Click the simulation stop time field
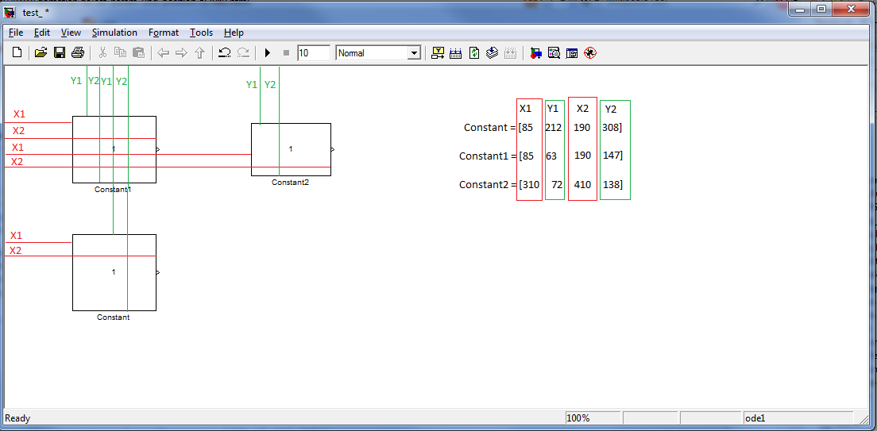 tap(313, 53)
